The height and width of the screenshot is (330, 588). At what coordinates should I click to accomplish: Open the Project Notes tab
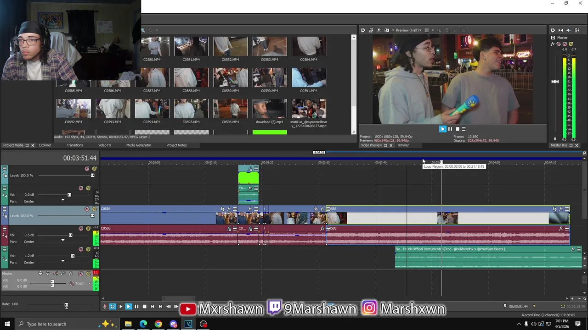(x=176, y=145)
